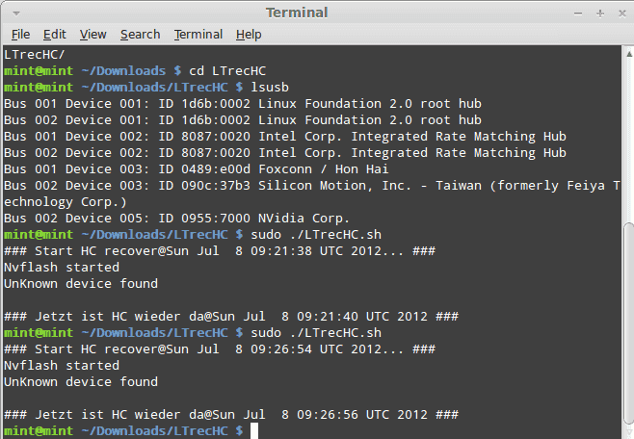Click the vertical scrollbar thumb

[x=629, y=325]
